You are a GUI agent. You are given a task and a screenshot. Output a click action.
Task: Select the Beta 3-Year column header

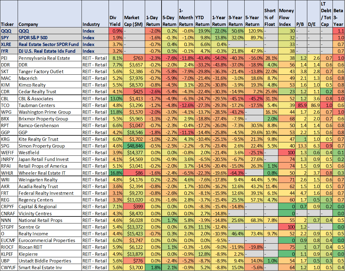click(x=339, y=14)
